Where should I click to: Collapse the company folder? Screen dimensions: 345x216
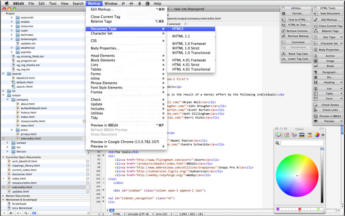(8, 100)
